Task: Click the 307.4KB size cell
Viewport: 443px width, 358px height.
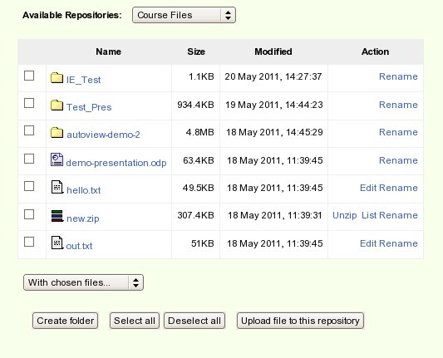Action: [195, 215]
